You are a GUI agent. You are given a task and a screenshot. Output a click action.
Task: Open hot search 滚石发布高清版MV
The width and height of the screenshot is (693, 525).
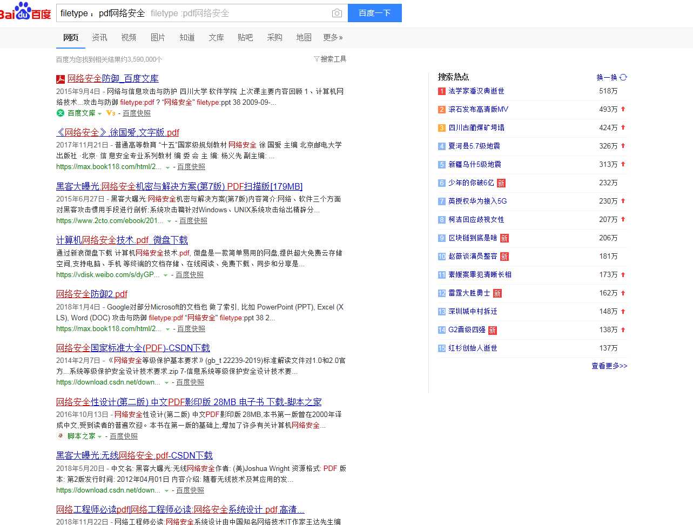pos(478,109)
